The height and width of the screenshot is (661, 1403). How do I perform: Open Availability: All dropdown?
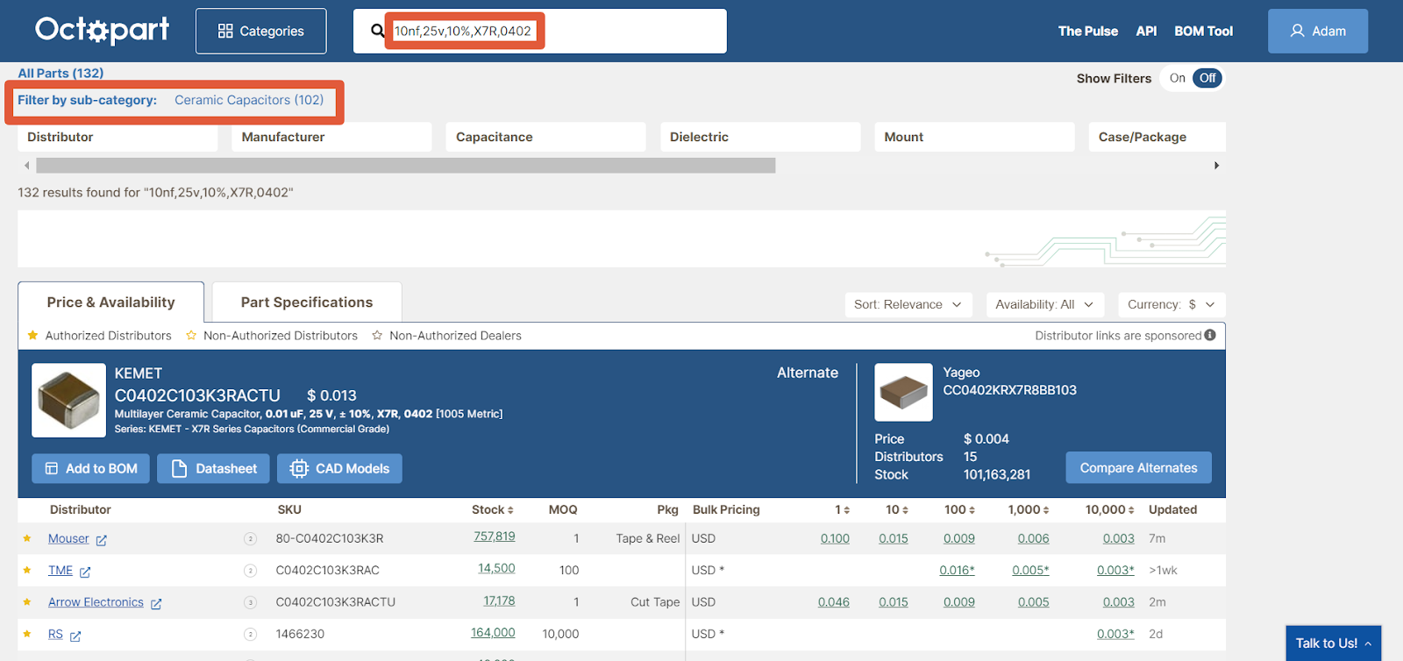[1044, 304]
